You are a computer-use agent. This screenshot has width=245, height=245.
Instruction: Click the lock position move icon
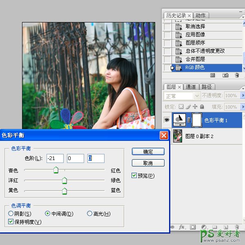pyautogui.click(x=195, y=107)
